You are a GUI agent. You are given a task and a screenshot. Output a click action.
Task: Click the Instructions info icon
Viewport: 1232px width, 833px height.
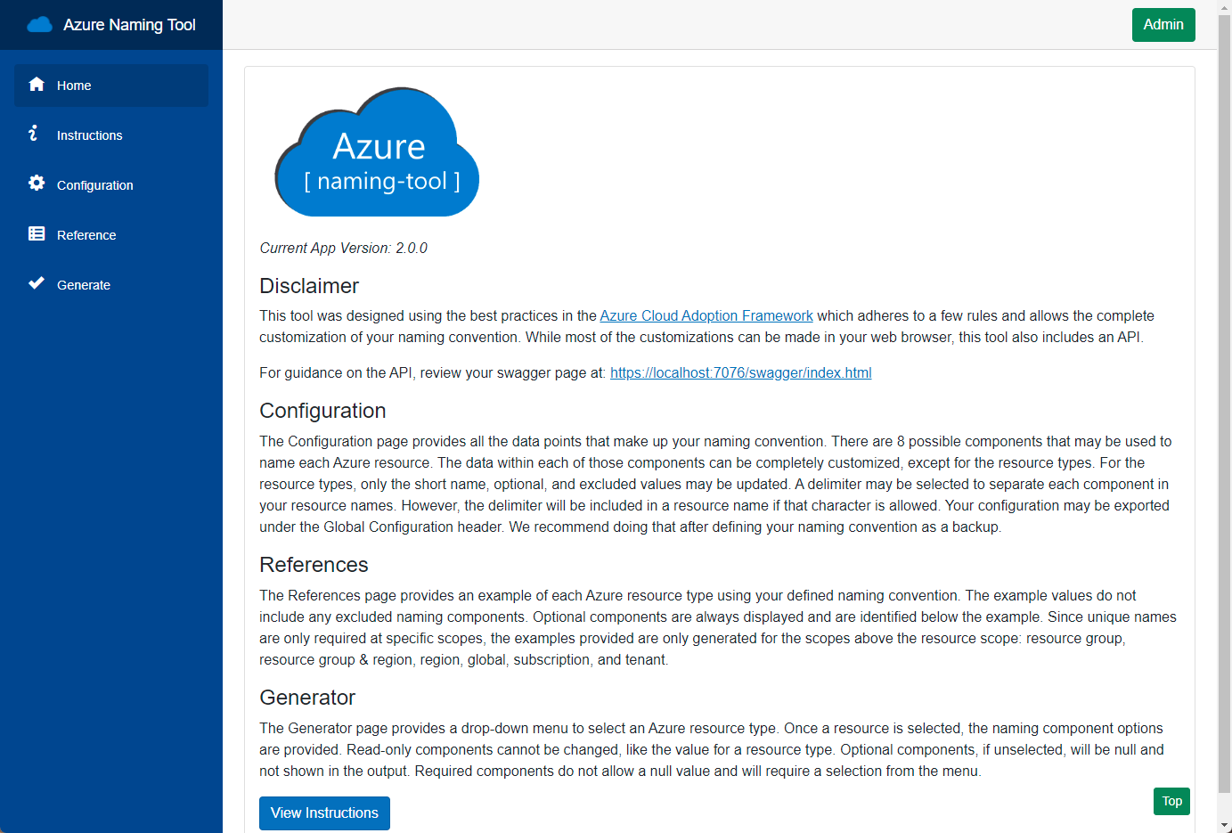34,134
